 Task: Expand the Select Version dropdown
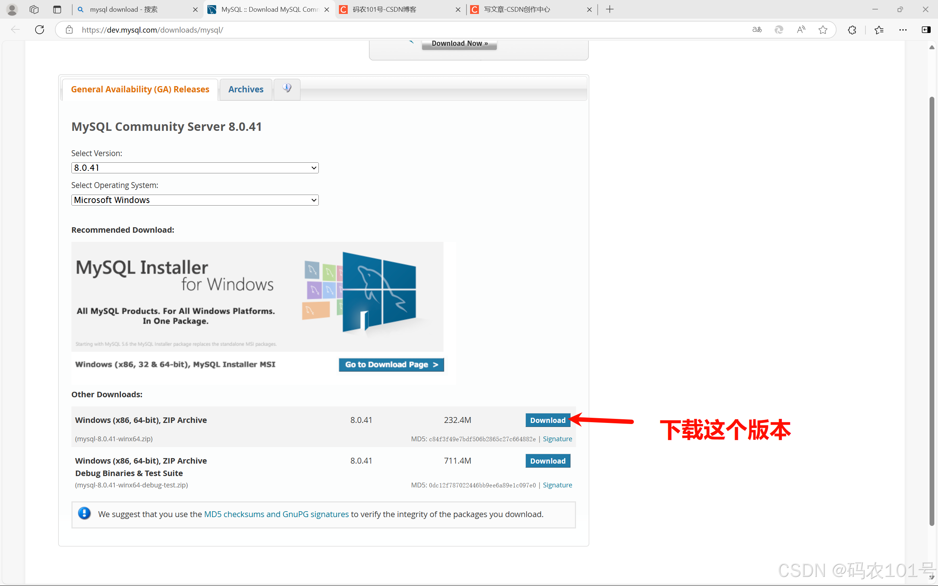[195, 168]
